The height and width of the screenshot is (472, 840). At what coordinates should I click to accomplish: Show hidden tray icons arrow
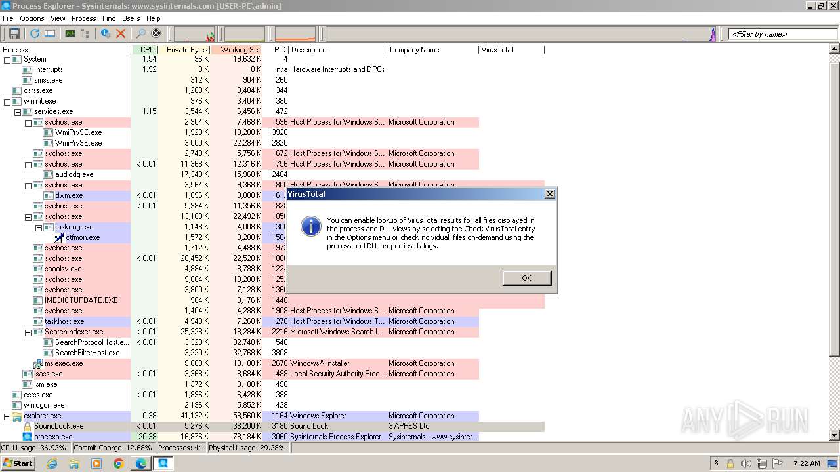coord(716,463)
